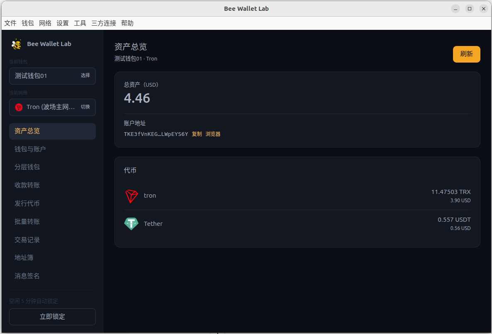
Task: Click 切换 to switch network
Action: 85,107
